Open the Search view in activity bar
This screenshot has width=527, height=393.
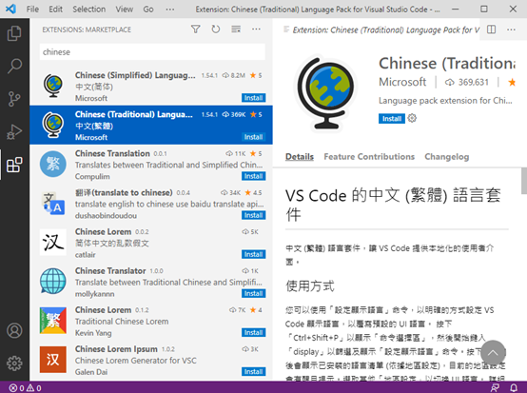pos(14,66)
